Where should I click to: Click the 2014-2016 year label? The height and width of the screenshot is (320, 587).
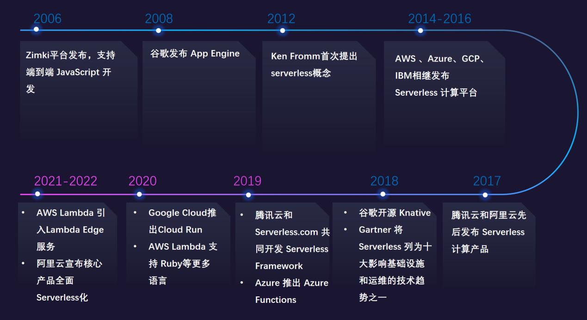click(439, 19)
